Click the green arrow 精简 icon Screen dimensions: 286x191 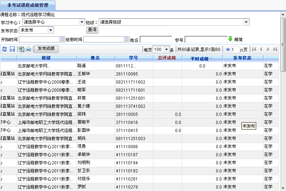(230, 39)
